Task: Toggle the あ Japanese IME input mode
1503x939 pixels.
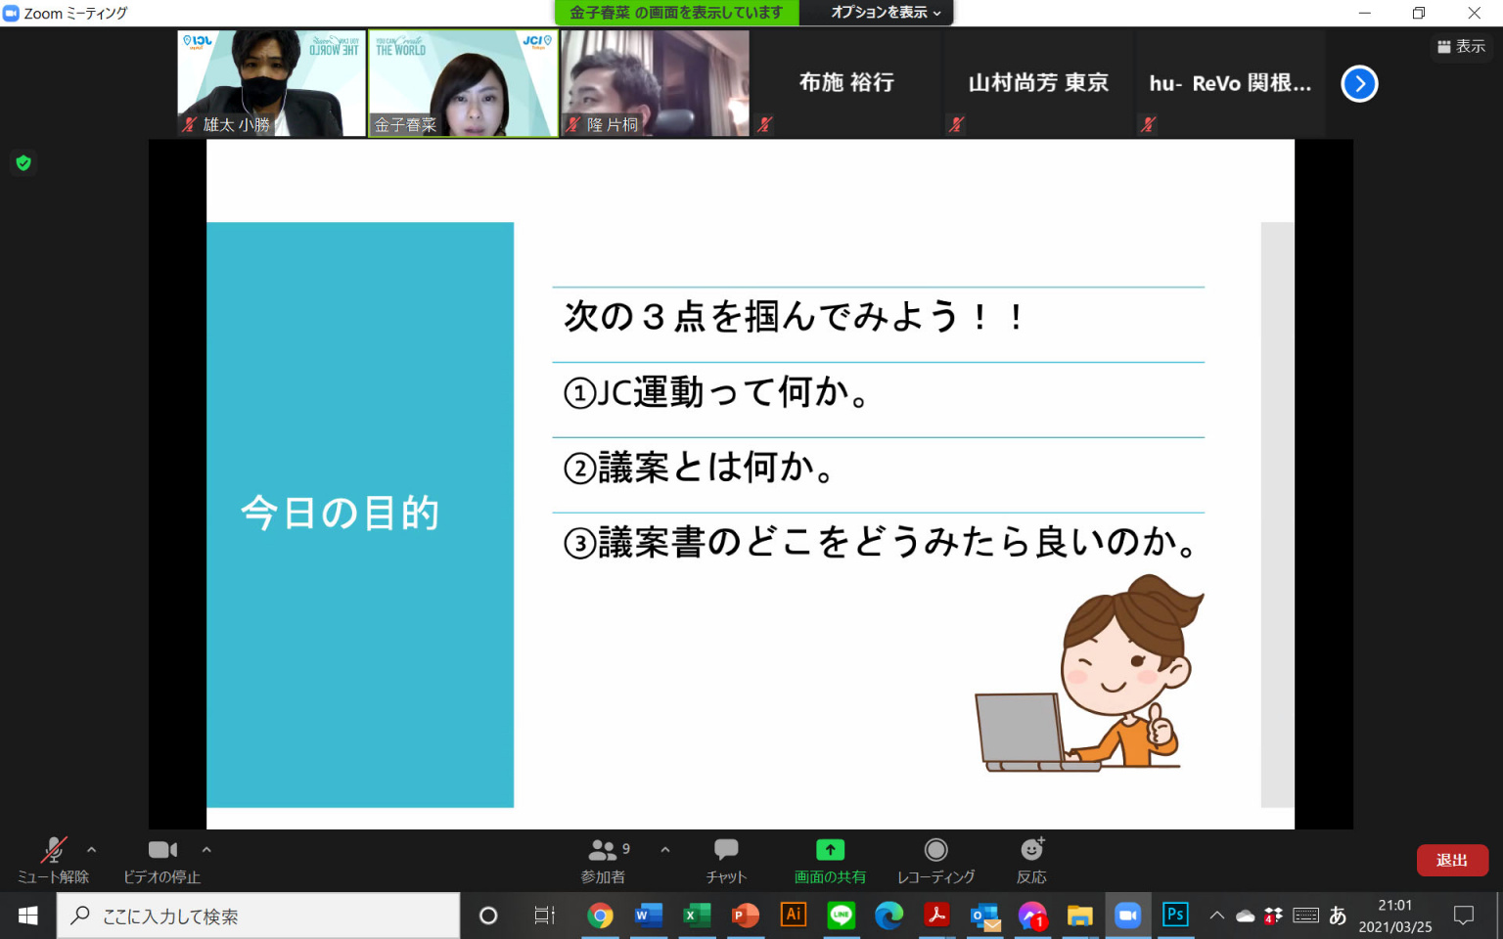Action: click(1338, 916)
